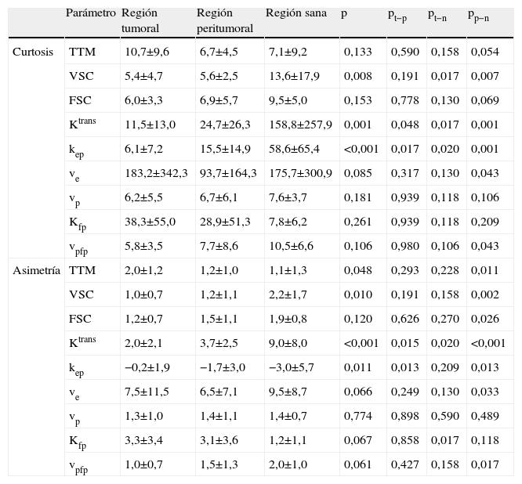This screenshot has width=522, height=484.
Task: Click the 'Asimetría' row group label
Action: (36, 271)
